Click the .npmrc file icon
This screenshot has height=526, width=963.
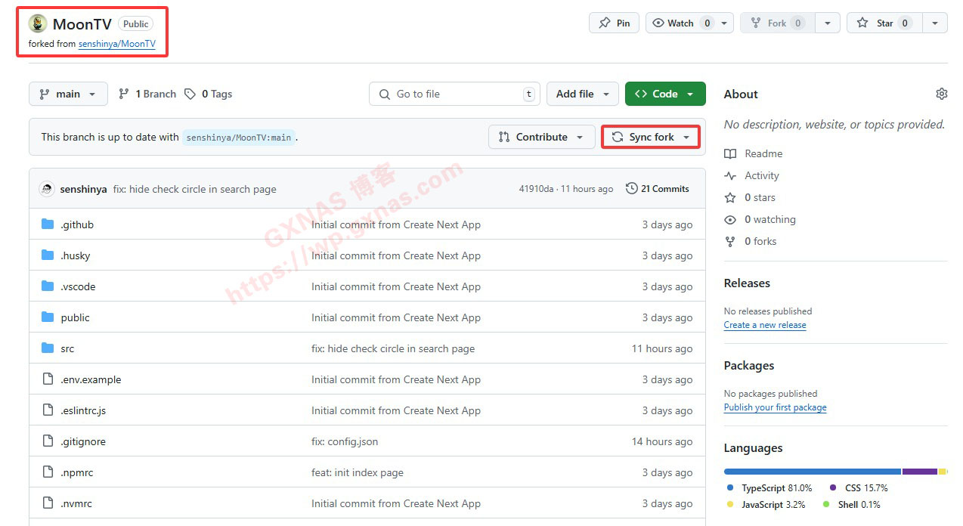48,472
